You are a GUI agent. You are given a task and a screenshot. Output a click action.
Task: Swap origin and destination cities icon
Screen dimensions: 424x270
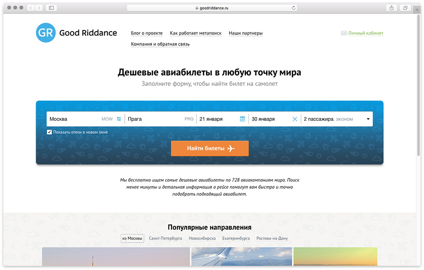[119, 119]
